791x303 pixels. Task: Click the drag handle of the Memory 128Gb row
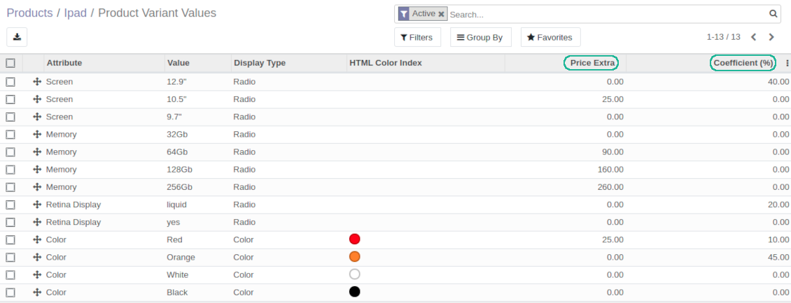click(x=37, y=170)
